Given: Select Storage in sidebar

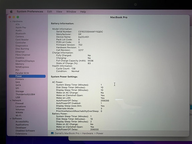Looking at the screenshot, I should pos(20,91).
